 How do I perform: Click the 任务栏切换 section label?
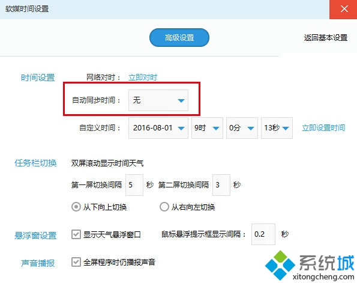tap(35, 163)
